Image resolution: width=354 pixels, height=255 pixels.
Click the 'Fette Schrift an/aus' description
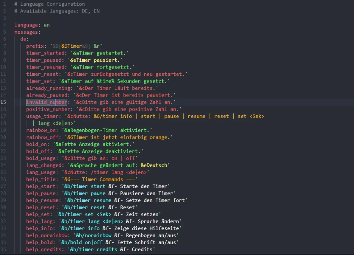pyautogui.click(x=146, y=242)
